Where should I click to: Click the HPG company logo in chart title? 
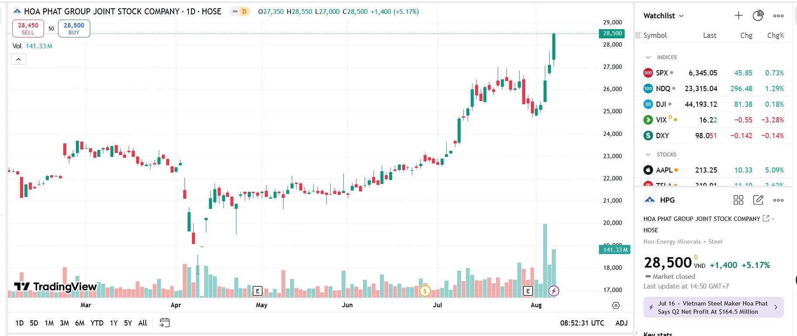point(17,11)
